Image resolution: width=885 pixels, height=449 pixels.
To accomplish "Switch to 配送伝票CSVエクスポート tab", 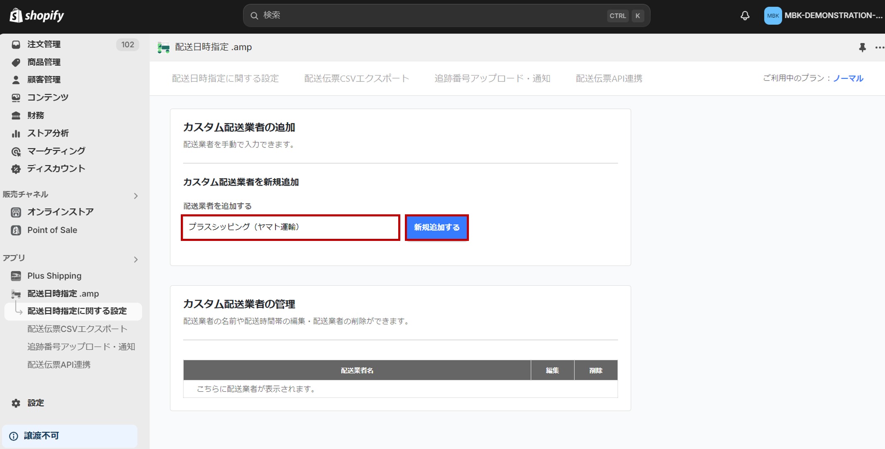I will click(356, 79).
